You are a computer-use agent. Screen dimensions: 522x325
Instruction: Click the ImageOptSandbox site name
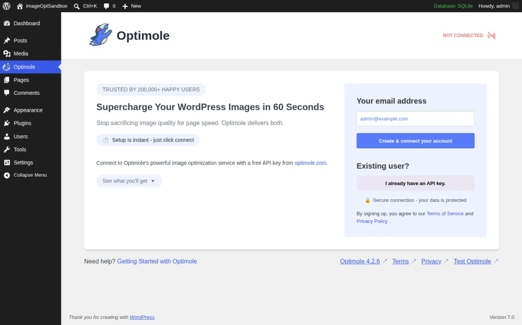(47, 6)
